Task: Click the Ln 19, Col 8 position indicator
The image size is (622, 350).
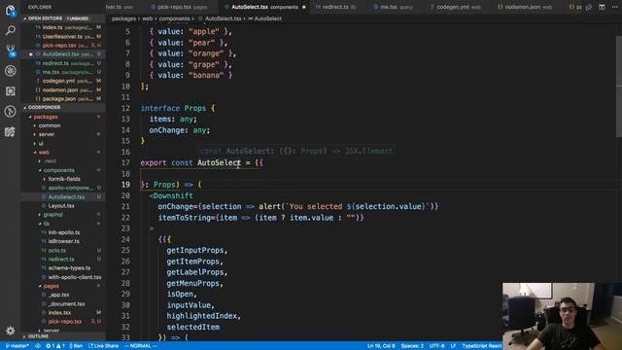Action: point(381,346)
